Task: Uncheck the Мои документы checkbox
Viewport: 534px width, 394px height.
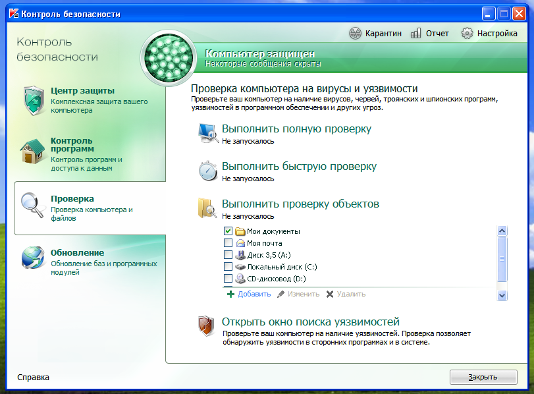Action: point(228,231)
